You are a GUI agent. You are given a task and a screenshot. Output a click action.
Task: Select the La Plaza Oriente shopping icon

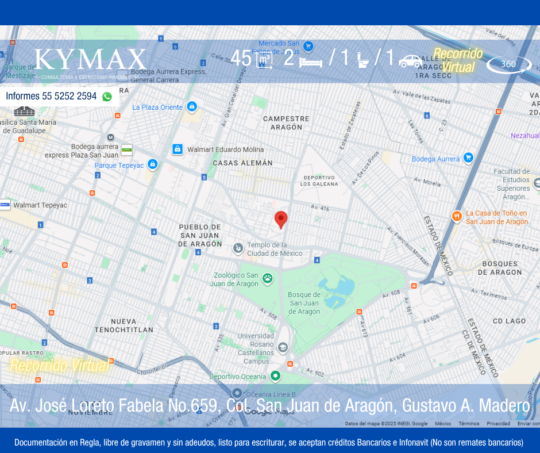click(192, 107)
